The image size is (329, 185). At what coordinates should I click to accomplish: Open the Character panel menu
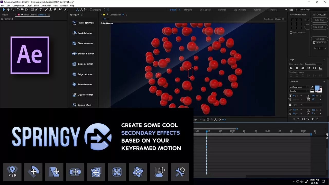[x=324, y=81]
